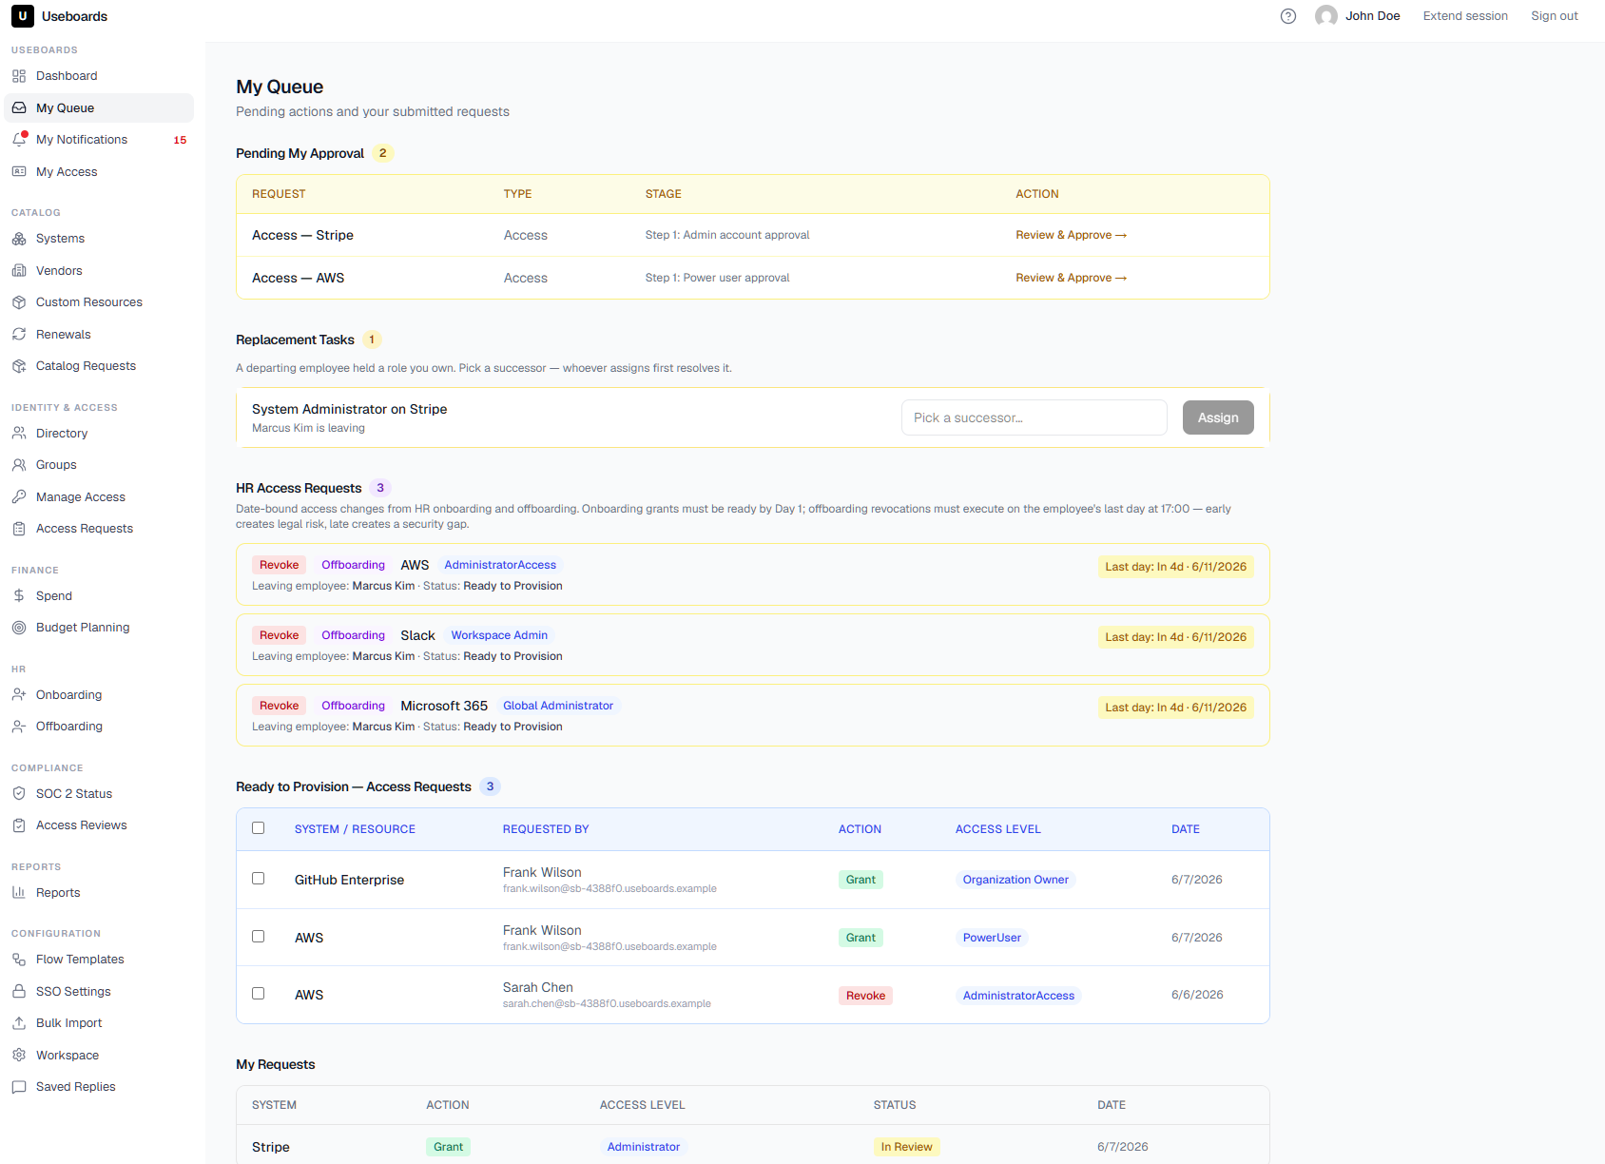Click the Custom Resources cube icon

[x=19, y=302]
